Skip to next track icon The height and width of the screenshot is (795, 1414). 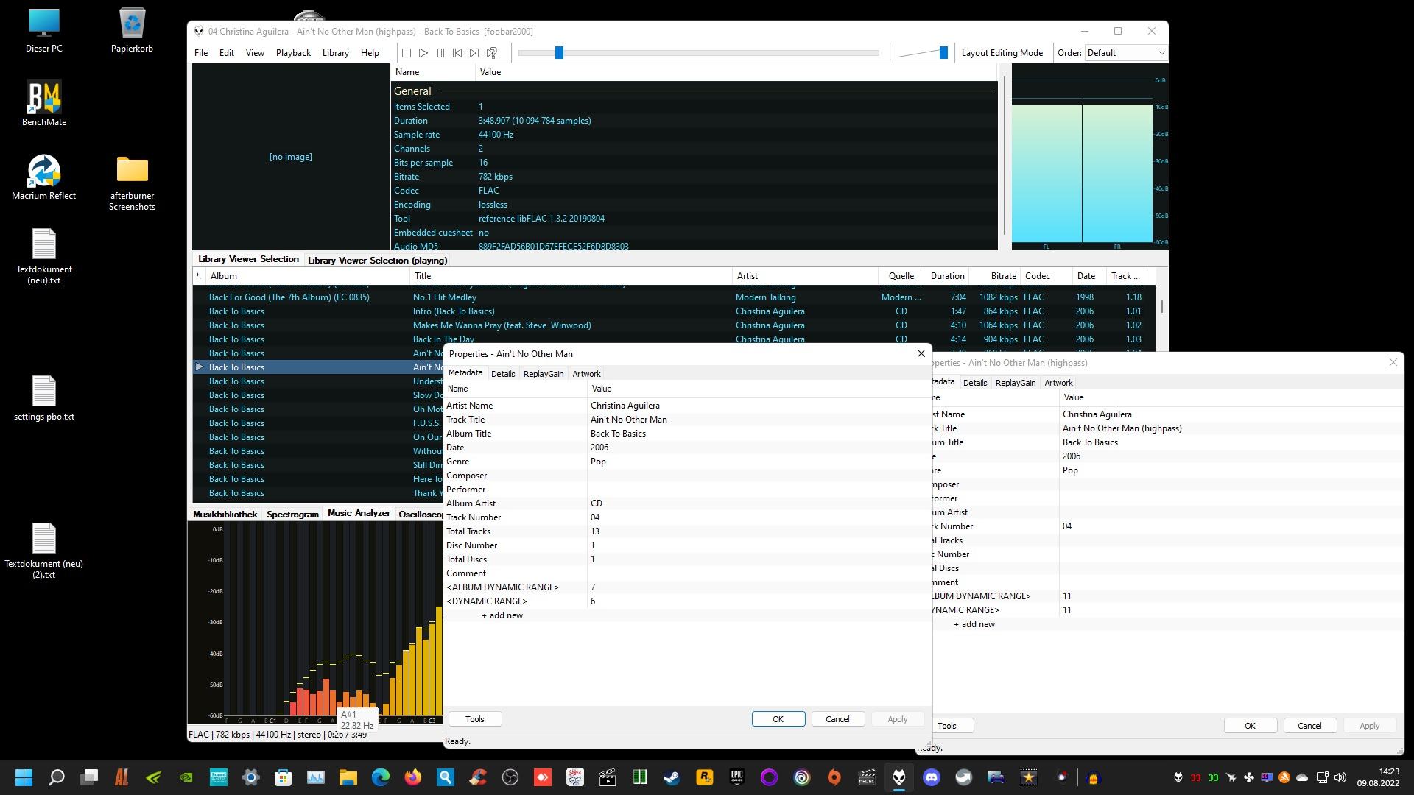point(474,53)
